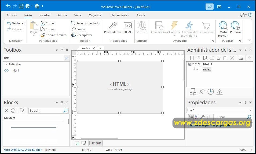Open Blocks panel options dropdown arrow
Viewport: 256px width, 154px height.
[x=57, y=103]
